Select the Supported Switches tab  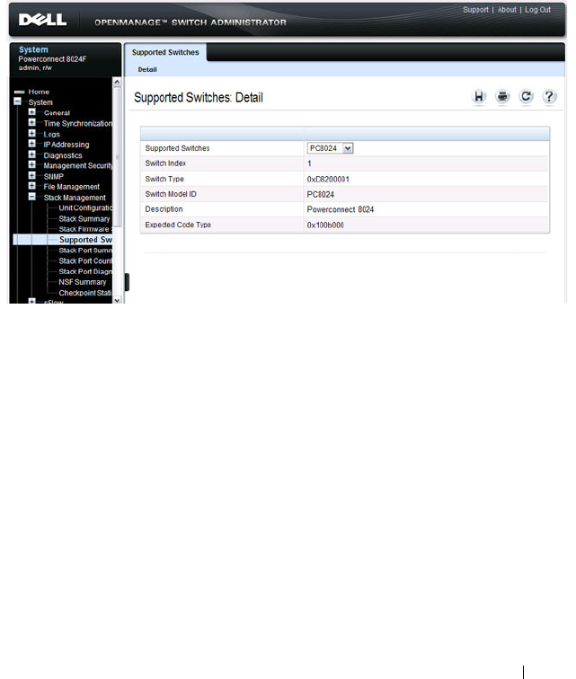165,52
